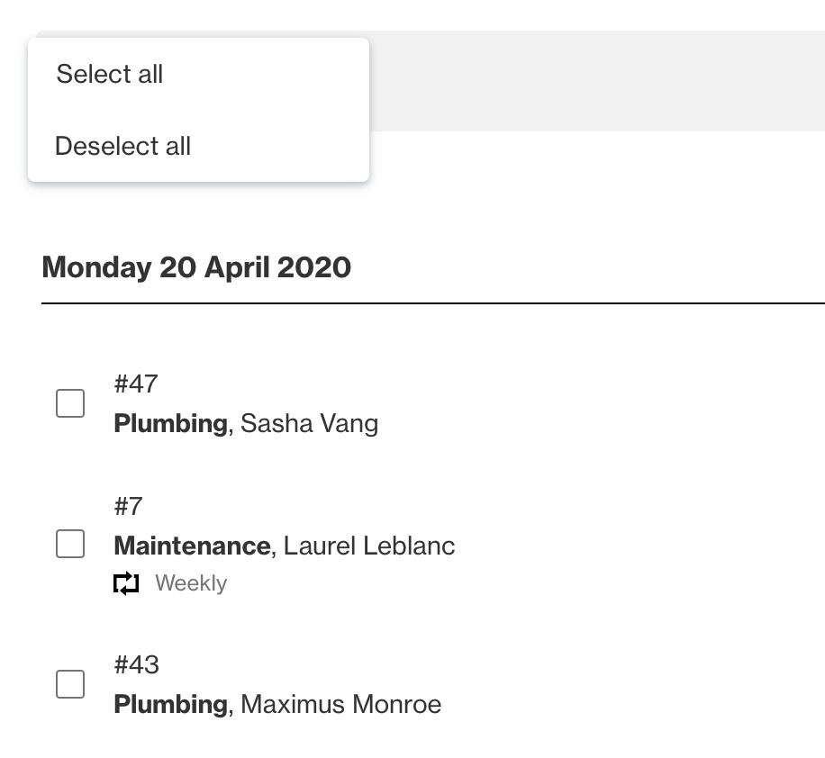Tick the checkbox for job #43
The height and width of the screenshot is (758, 825).
click(x=70, y=684)
